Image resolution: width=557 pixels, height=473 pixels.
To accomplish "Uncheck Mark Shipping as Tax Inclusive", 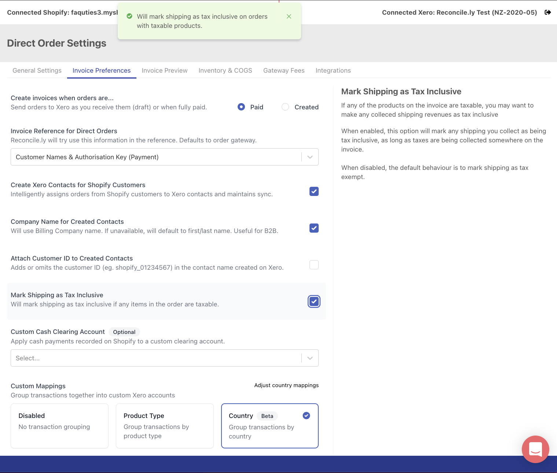I will tap(314, 301).
